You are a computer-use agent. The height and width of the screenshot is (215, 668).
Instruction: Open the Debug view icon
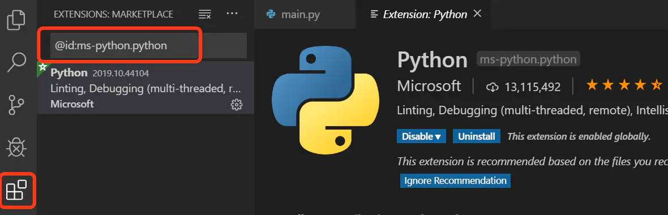coord(17,147)
